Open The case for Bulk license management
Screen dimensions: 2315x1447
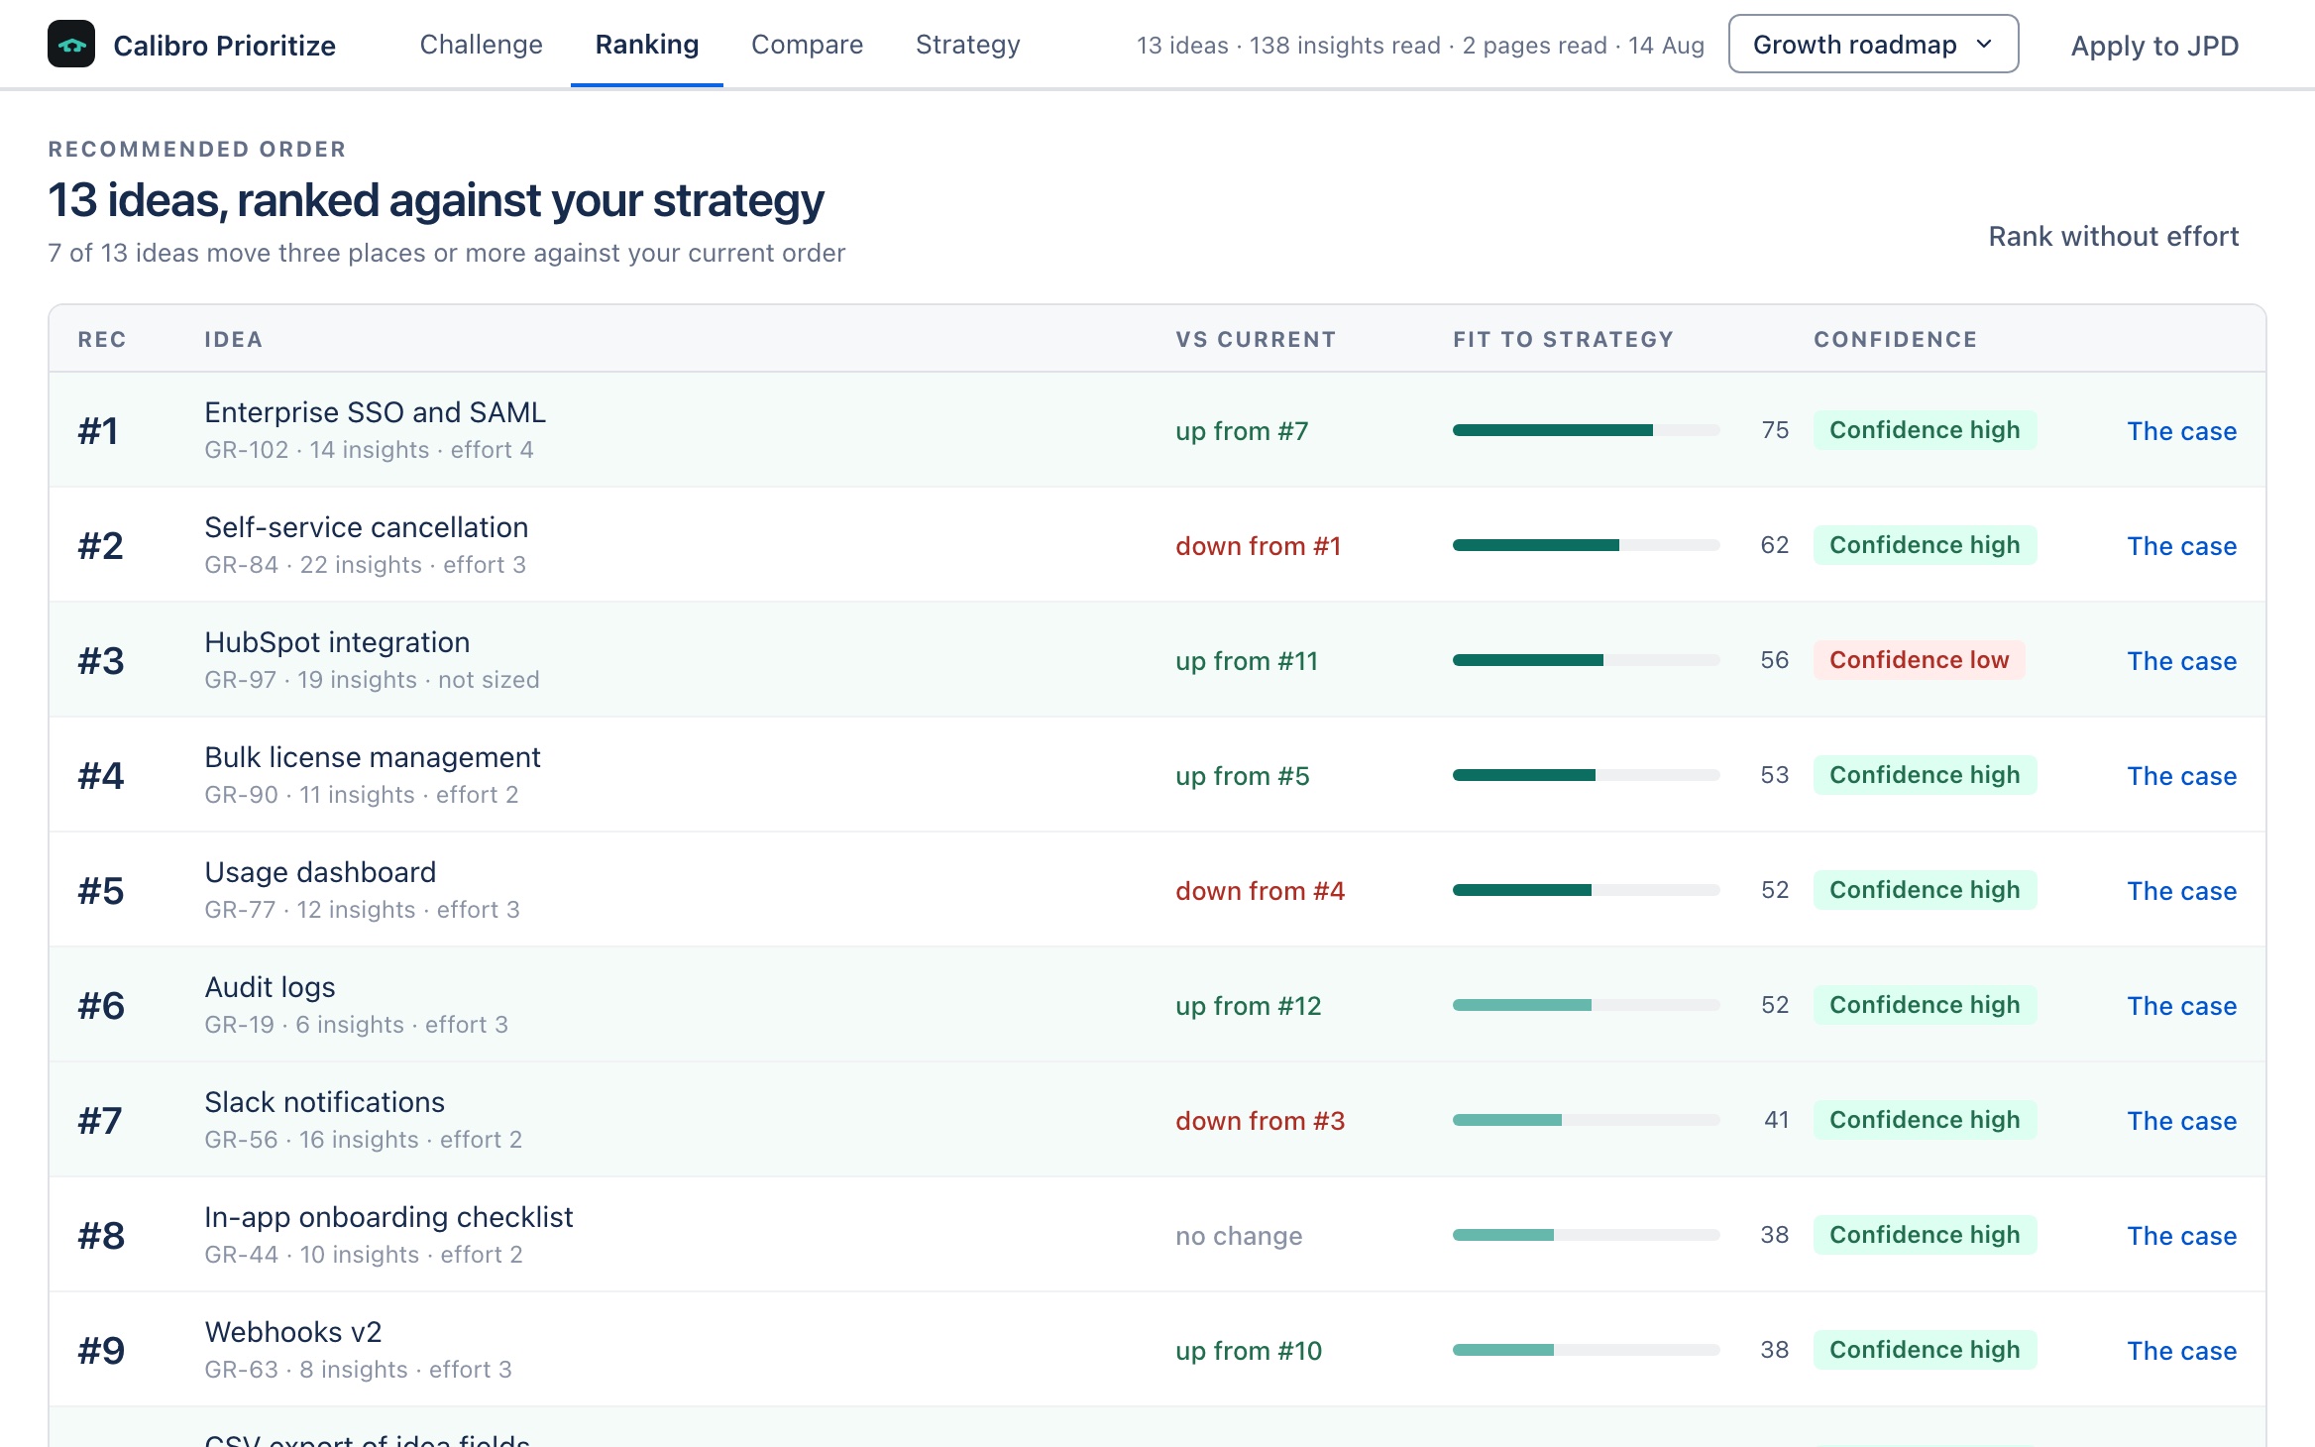point(2181,776)
